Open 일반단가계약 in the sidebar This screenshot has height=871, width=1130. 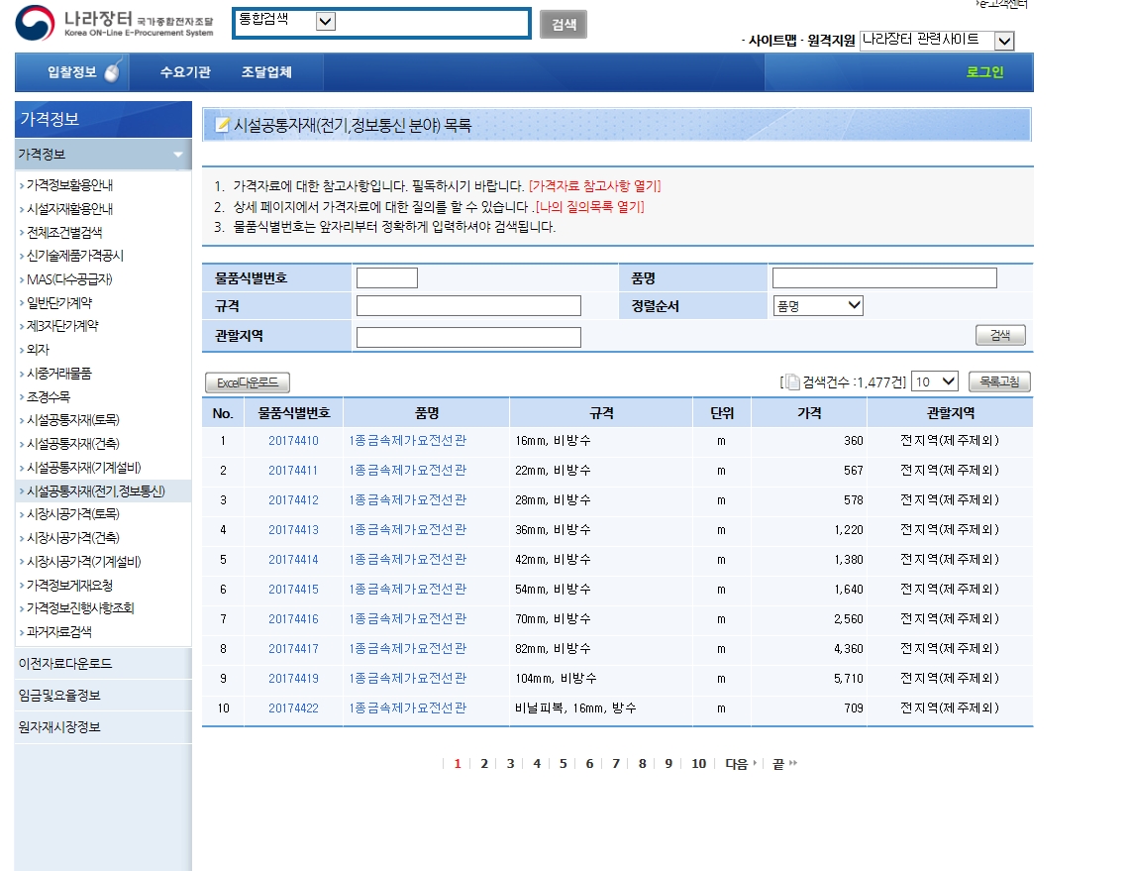coord(59,303)
